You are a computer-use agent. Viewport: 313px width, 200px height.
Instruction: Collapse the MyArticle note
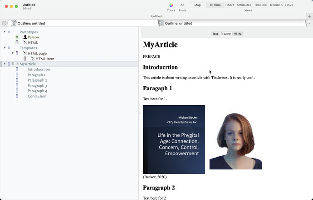tap(5, 64)
